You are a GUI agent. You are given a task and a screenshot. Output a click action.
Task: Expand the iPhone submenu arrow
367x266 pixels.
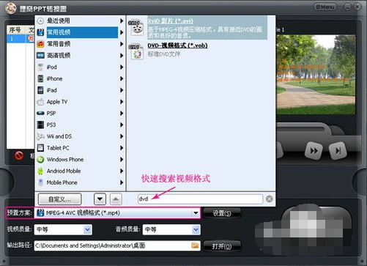[x=122, y=78]
